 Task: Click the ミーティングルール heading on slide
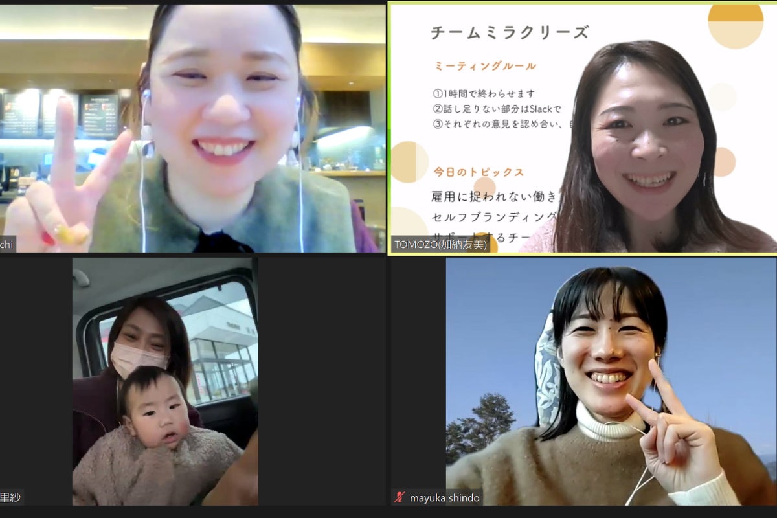tap(485, 66)
